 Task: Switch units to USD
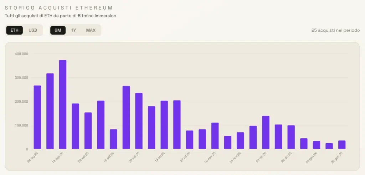(x=33, y=30)
